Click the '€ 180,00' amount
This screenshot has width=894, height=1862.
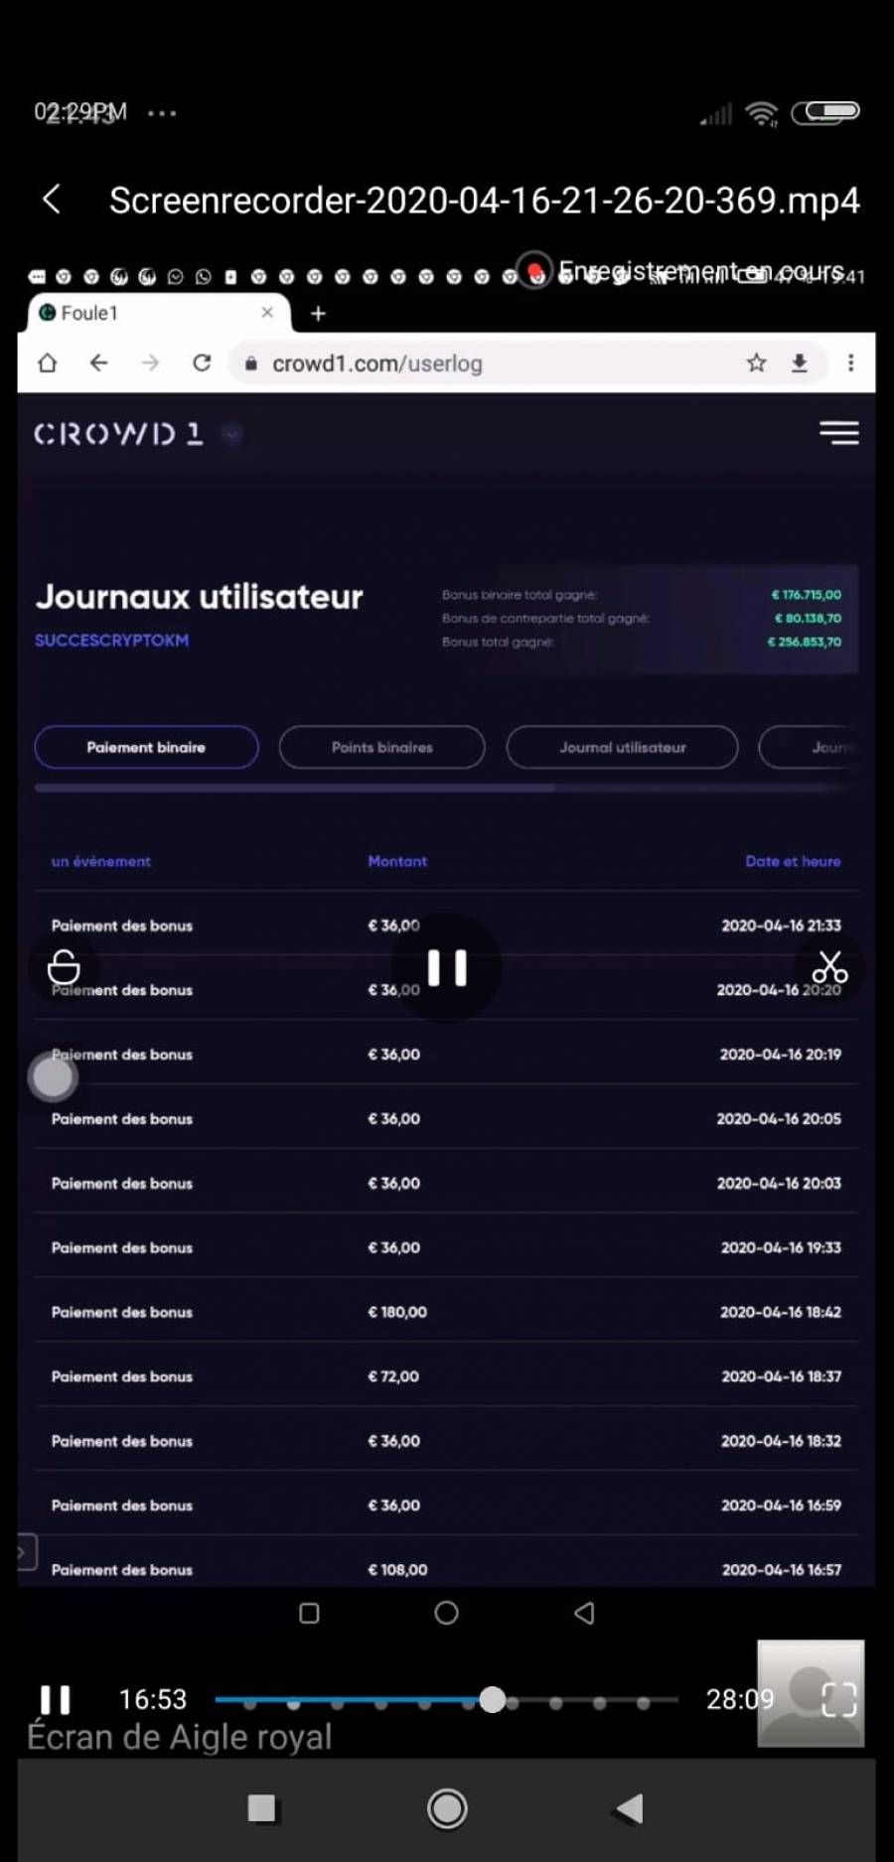click(x=397, y=1312)
